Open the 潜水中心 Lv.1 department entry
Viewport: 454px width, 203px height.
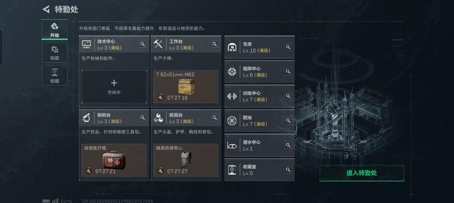point(259,145)
